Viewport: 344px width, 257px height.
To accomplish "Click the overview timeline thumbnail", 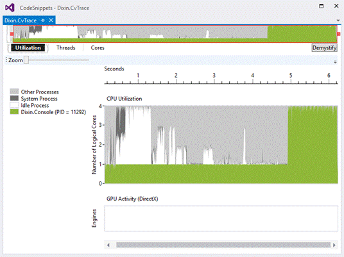I will [x=175, y=34].
